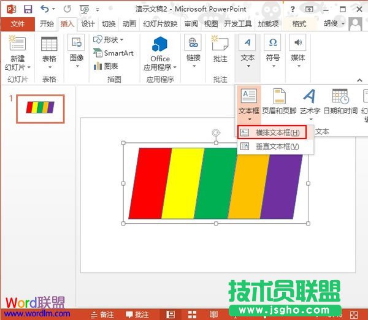This screenshot has width=368, height=320.
Task: Switch to Normal view icon
Action: coord(171,314)
